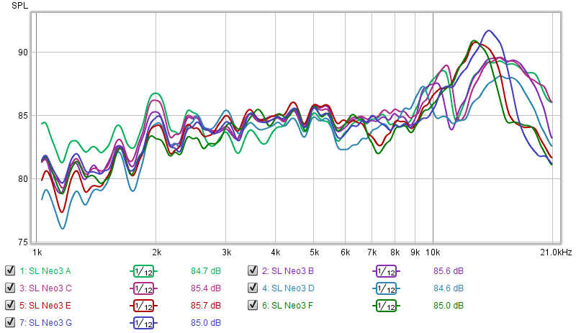Select the '6: SL Neo3 F' legend label
The width and height of the screenshot is (576, 333).
(287, 306)
